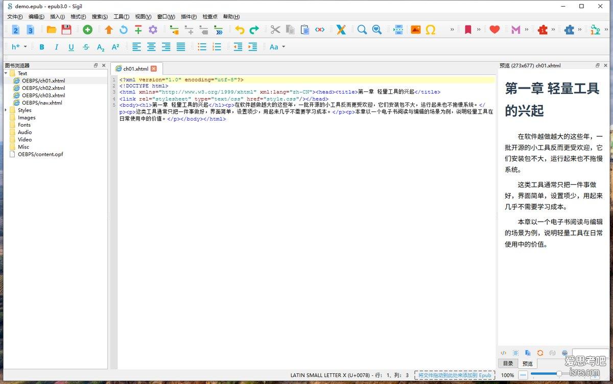Toggle Superscript formatting
The height and width of the screenshot is (384, 613).
pyautogui.click(x=115, y=47)
